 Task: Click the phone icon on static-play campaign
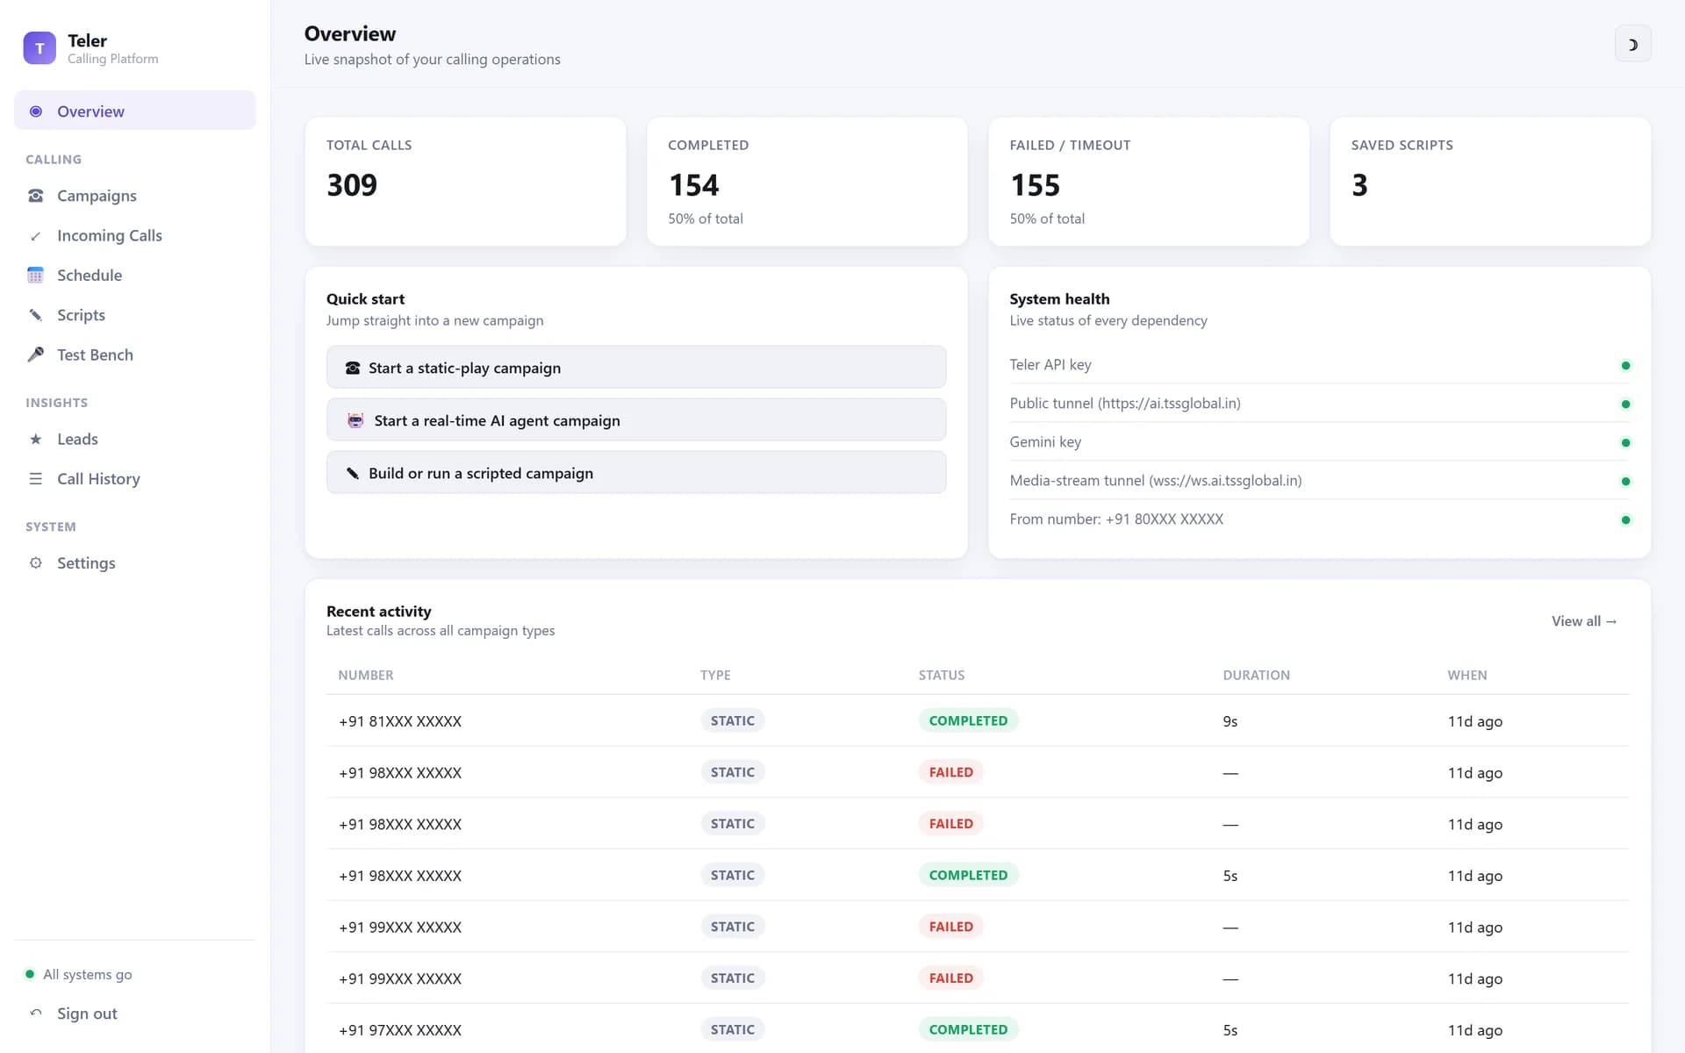[x=353, y=368]
